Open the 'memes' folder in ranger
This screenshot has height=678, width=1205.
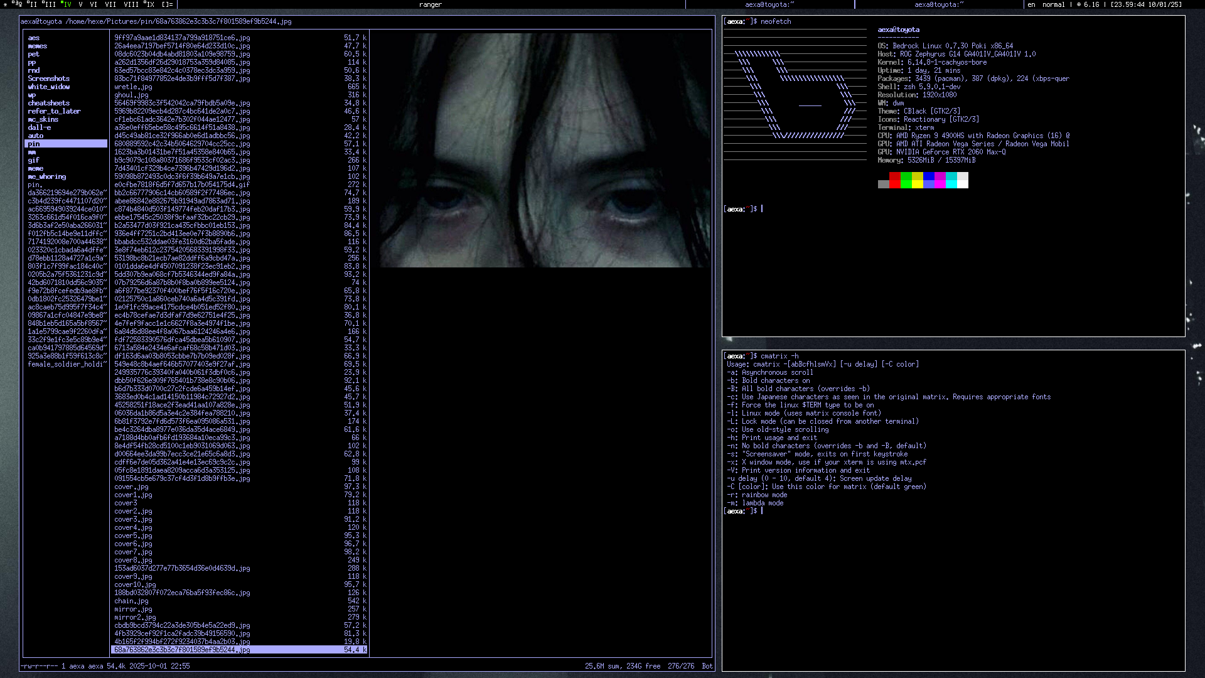click(37, 46)
